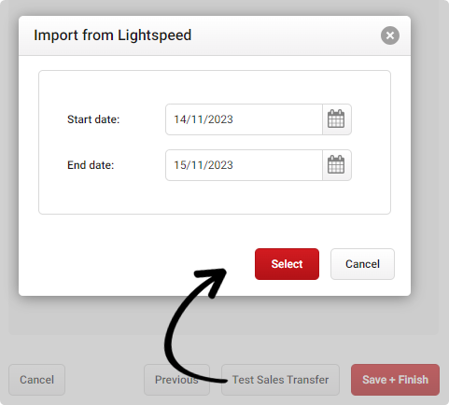Click the Start date input field
This screenshot has width=449, height=405.
[x=244, y=119]
